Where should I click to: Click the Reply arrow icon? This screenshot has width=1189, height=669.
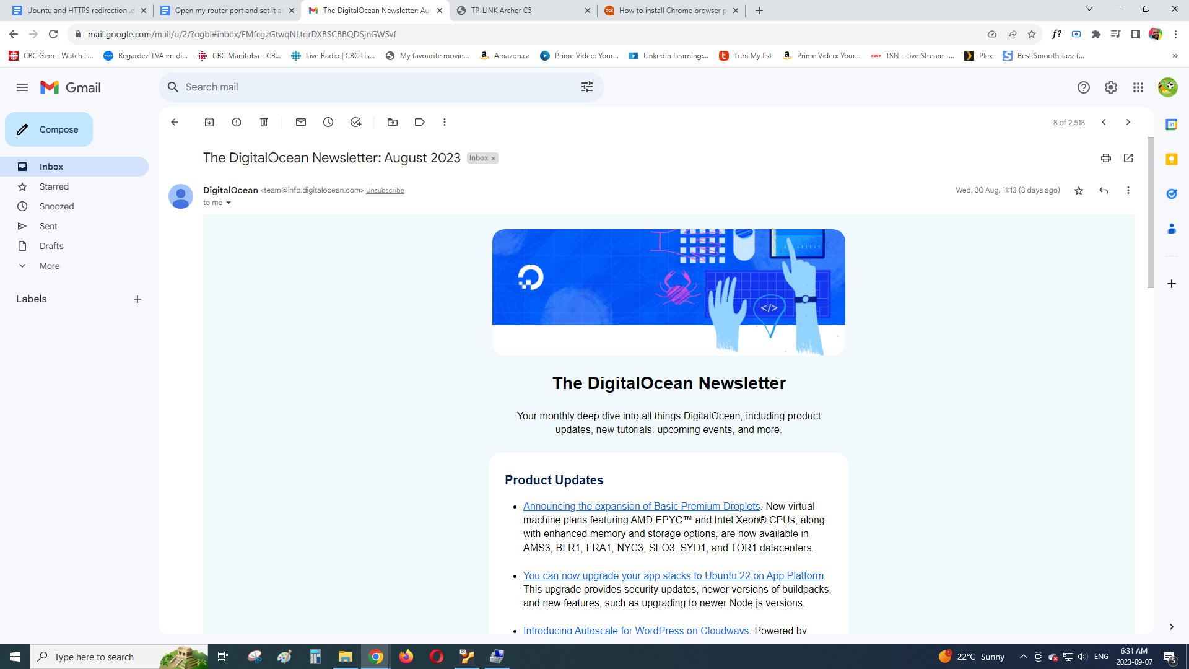coord(1104,190)
